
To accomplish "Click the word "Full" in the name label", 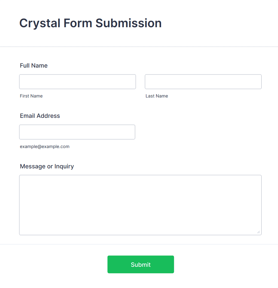I will pos(25,65).
